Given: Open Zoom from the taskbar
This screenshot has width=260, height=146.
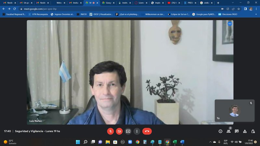Looking at the screenshot, I should pyautogui.click(x=130, y=142).
